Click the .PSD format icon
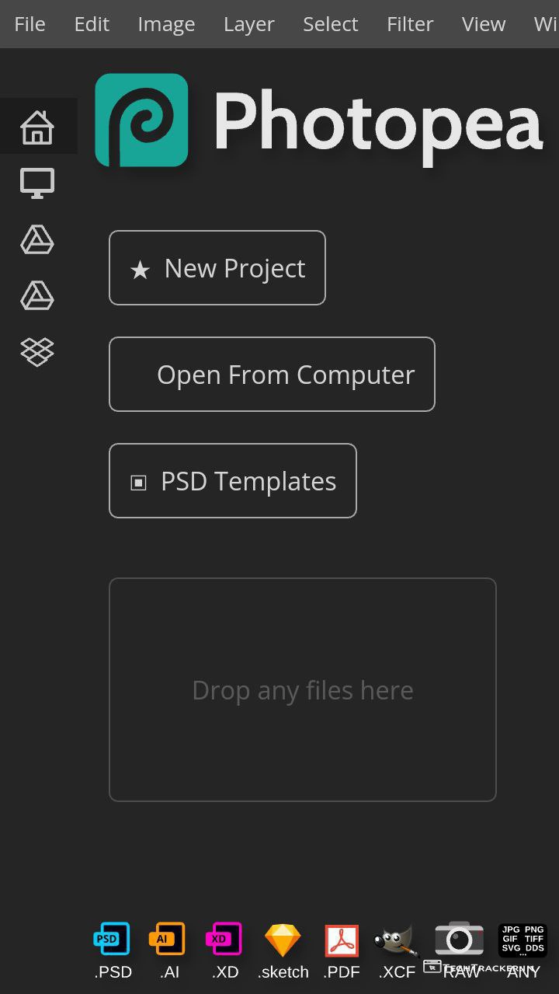The width and height of the screenshot is (559, 994). tap(112, 939)
